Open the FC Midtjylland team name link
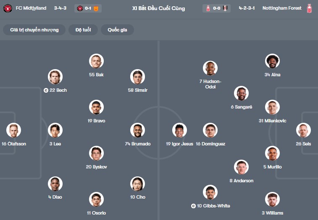Viewport: 318px width, 220px height. (31, 8)
